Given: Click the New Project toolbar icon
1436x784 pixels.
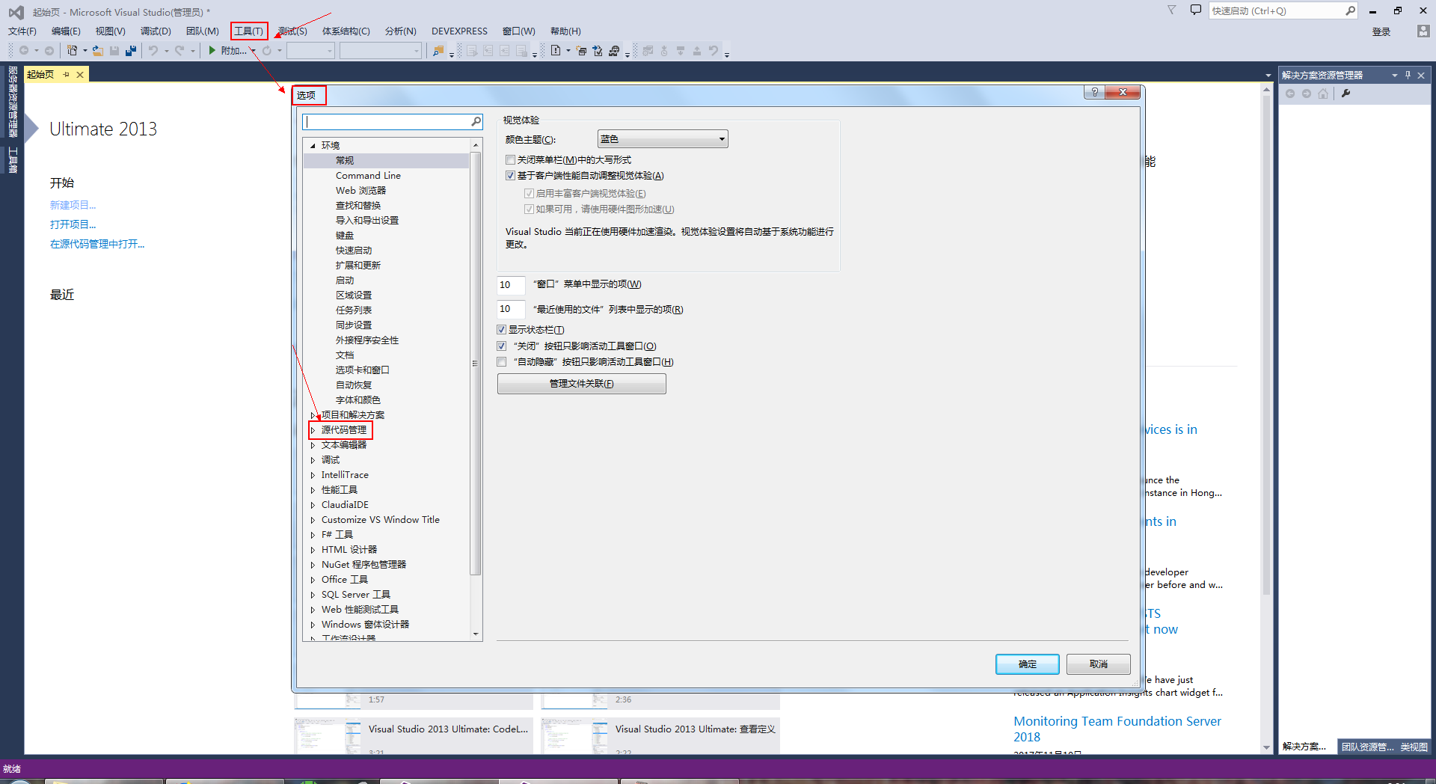Looking at the screenshot, I should (72, 51).
